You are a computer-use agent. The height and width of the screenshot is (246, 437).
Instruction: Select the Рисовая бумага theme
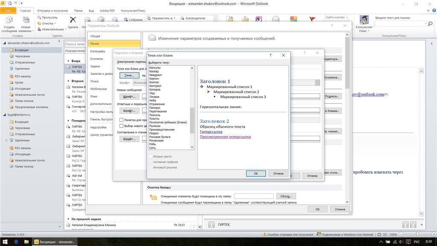tap(160, 137)
